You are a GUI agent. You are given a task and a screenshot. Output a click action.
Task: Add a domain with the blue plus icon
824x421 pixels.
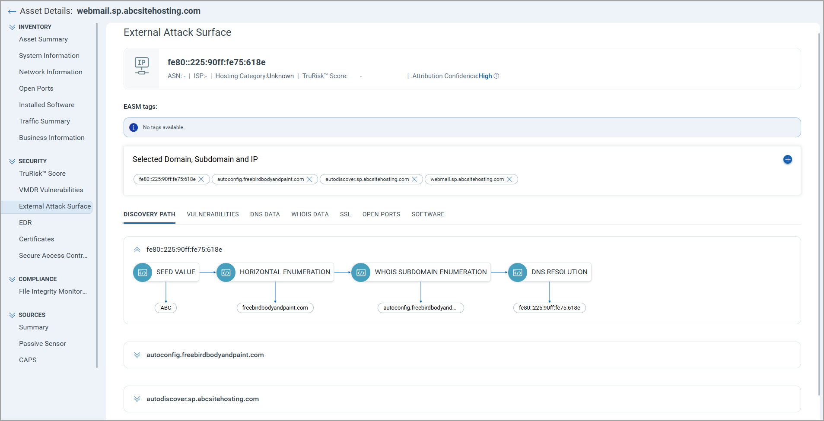point(788,159)
